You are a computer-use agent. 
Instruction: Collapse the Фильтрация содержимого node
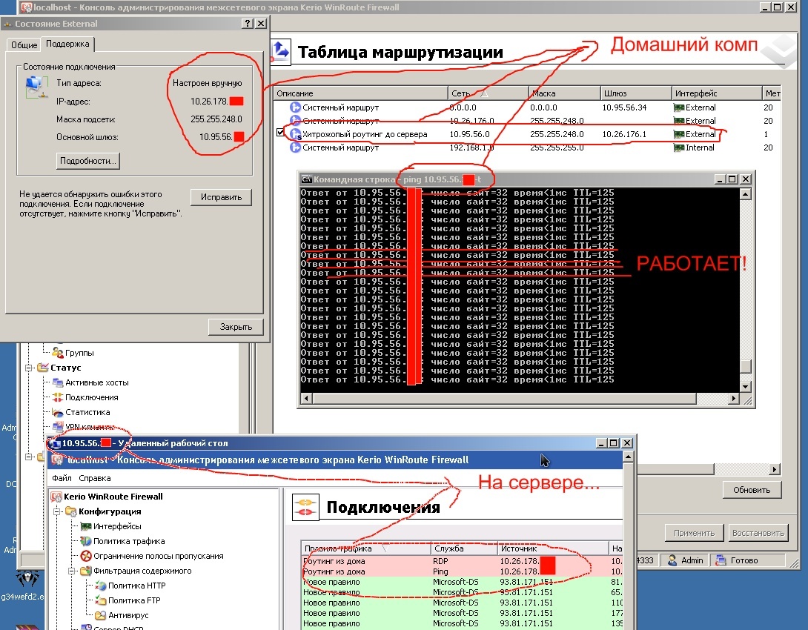coord(71,571)
